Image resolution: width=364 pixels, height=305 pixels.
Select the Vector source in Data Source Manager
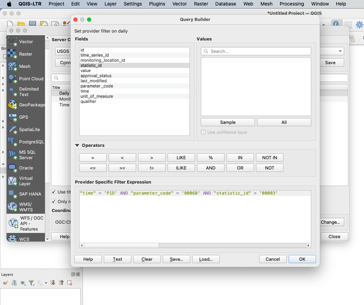pos(26,42)
